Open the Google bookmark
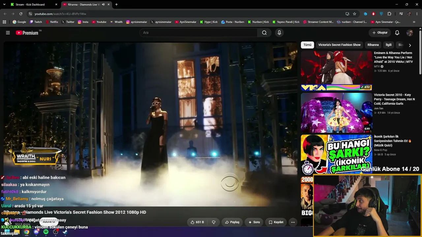The image size is (422, 237). [19, 22]
